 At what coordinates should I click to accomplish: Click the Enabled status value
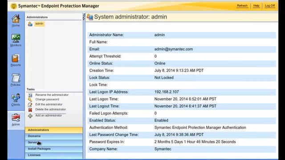161,120
